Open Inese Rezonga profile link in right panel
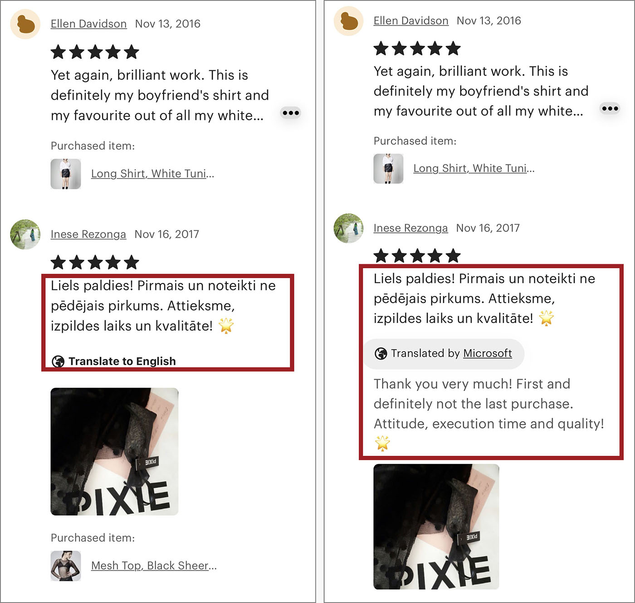635x603 pixels. [410, 228]
